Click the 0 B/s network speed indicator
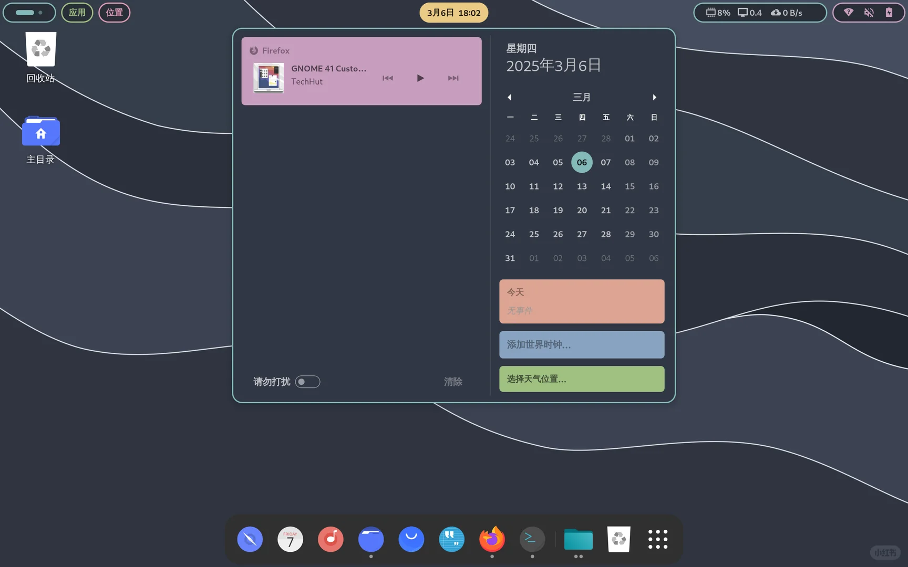The height and width of the screenshot is (567, 908). tap(787, 13)
